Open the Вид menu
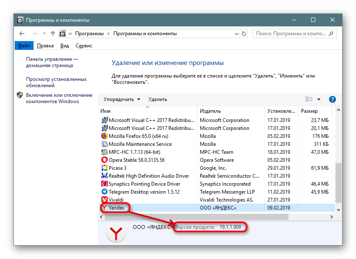This screenshot has width=356, height=259. point(65,46)
